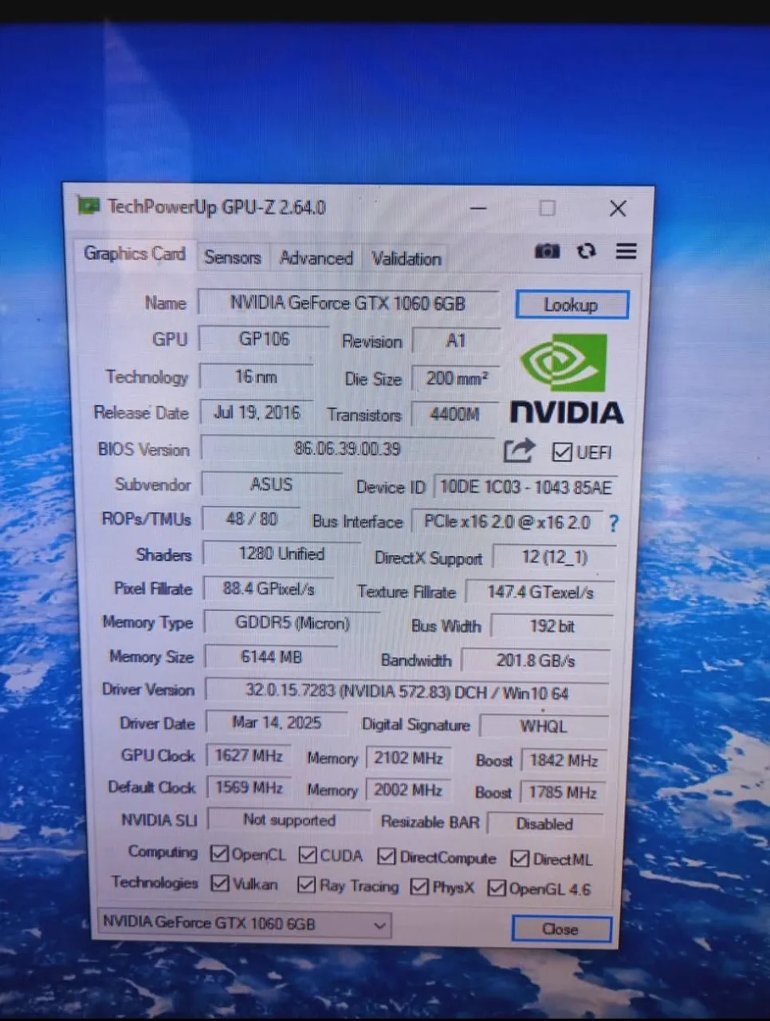
Task: Toggle the PhysX checkbox
Action: coord(419,886)
